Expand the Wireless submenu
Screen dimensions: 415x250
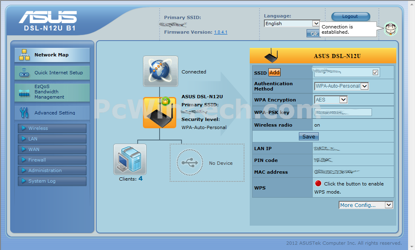(x=52, y=128)
